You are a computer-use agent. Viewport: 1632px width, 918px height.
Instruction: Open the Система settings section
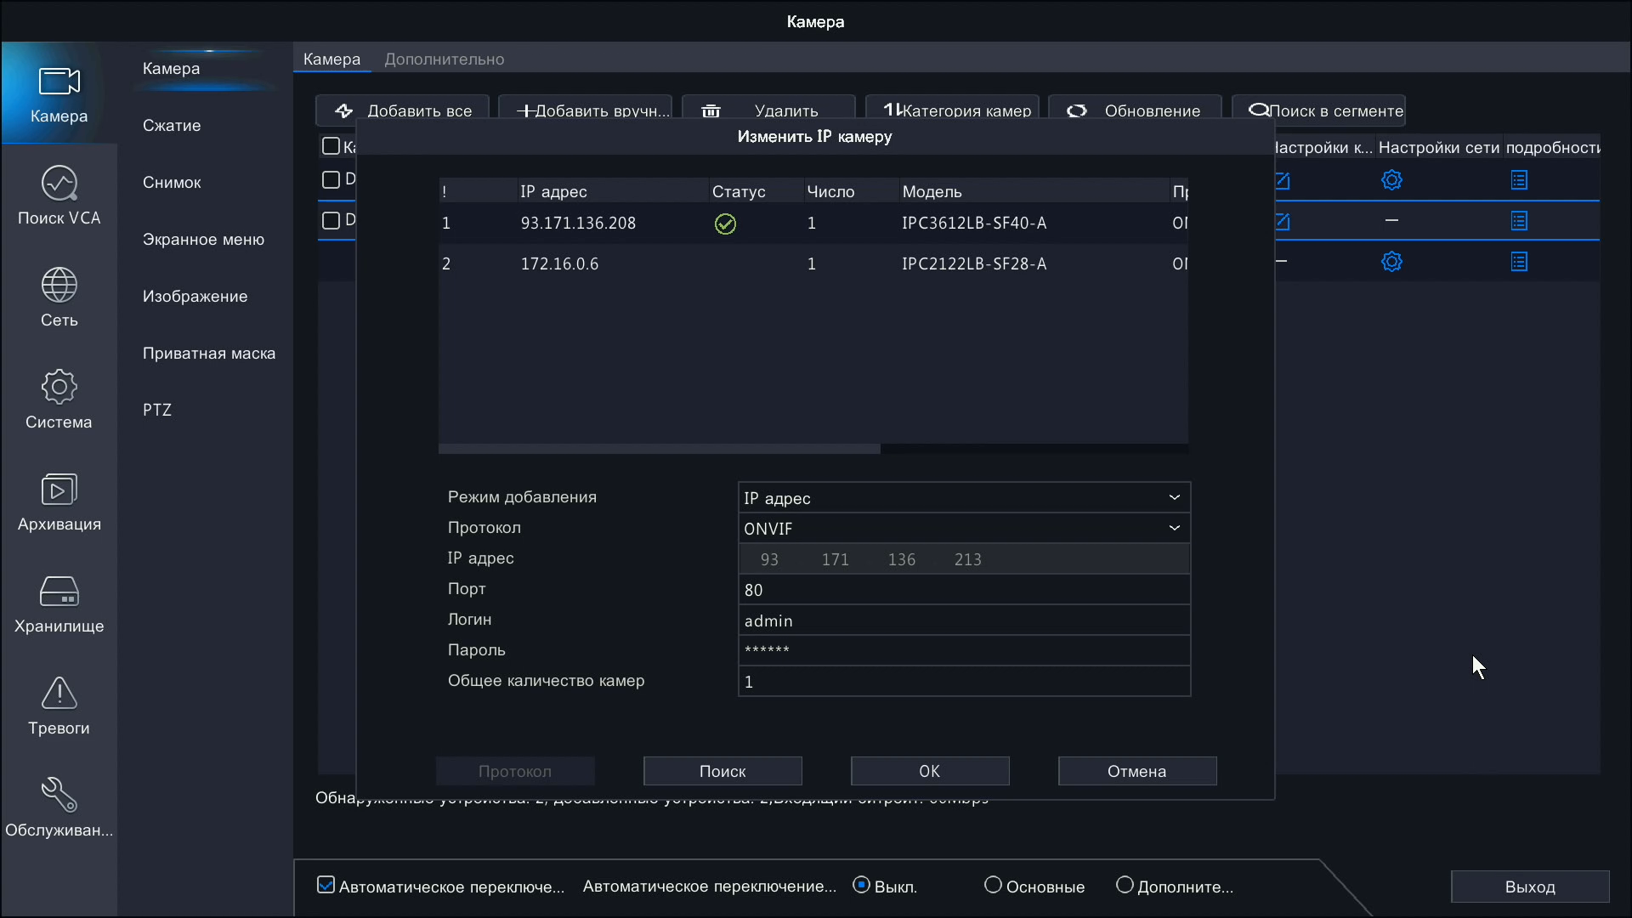click(59, 399)
